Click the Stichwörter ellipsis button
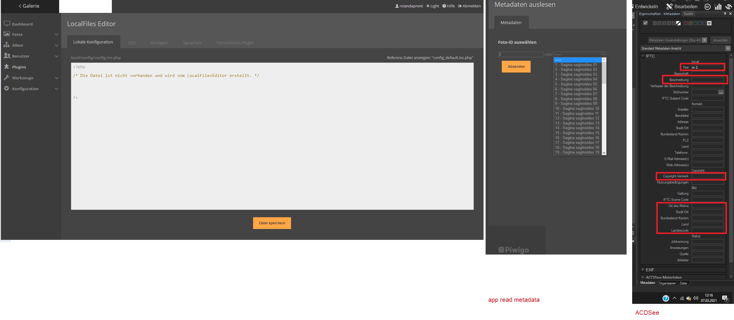This screenshot has width=734, height=320. click(x=721, y=92)
